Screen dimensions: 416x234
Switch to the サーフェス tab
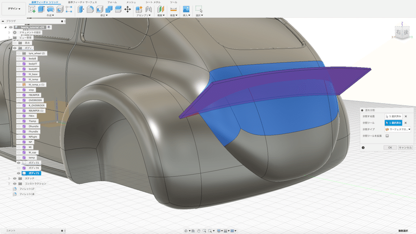(83, 2)
